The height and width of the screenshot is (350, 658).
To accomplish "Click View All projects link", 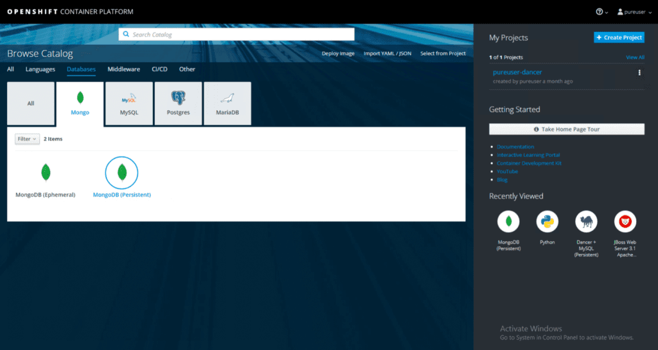I will (636, 57).
